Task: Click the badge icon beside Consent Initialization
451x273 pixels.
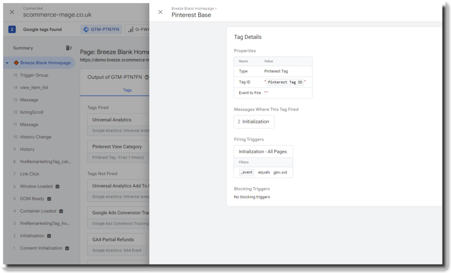Action: pos(67,248)
